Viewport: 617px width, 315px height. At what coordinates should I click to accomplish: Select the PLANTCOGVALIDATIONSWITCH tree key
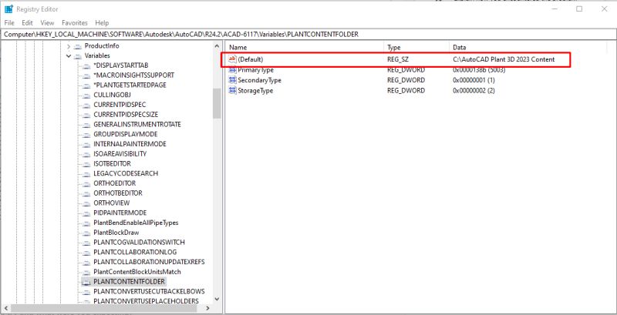(x=139, y=243)
